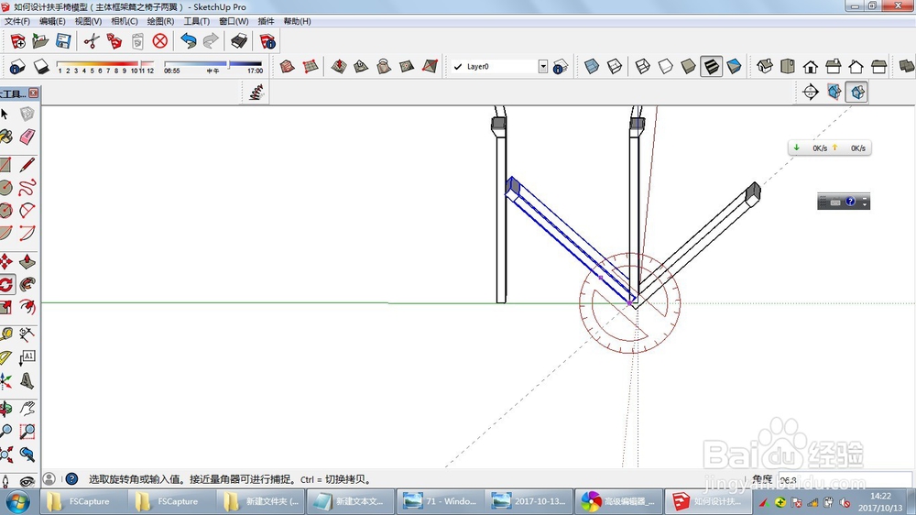Select the Offset tool
This screenshot has height=515, width=916.
click(x=27, y=306)
